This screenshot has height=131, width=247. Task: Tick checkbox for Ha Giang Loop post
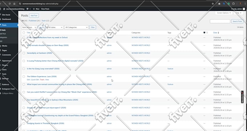click(x=24, y=69)
